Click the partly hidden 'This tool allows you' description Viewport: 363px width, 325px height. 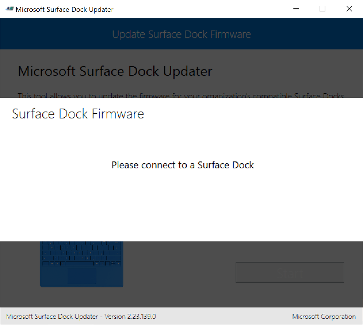point(181,95)
